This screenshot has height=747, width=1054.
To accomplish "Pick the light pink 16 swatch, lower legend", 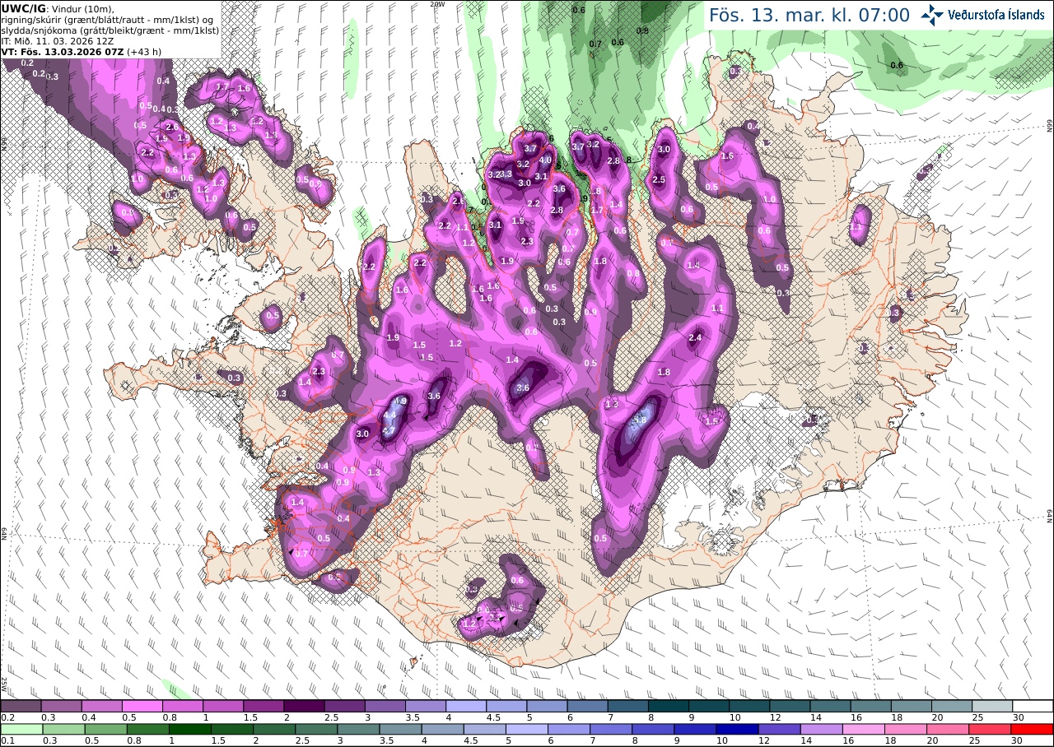I will [x=864, y=729].
